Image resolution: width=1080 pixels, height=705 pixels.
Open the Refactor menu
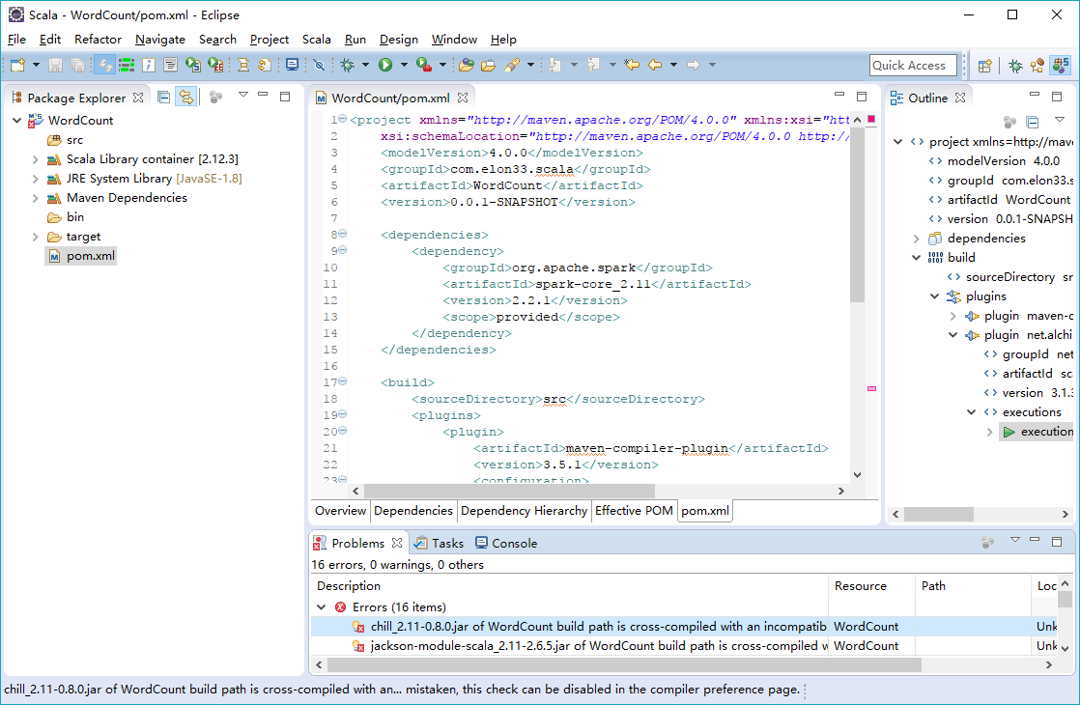pyautogui.click(x=98, y=40)
